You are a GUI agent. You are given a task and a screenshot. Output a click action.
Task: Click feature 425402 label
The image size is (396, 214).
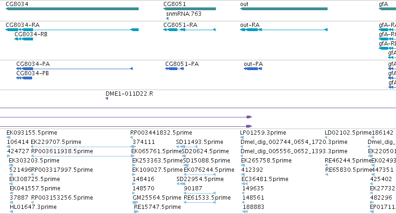point(381,179)
